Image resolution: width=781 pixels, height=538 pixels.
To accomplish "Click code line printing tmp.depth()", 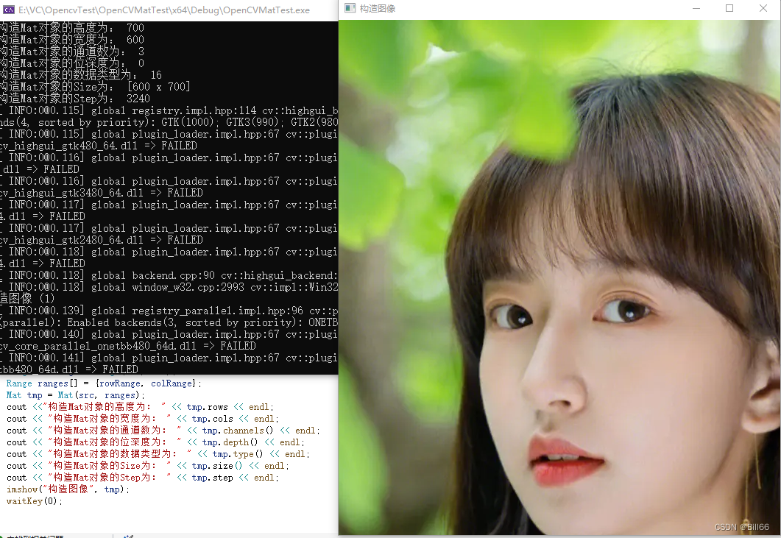I will [155, 442].
